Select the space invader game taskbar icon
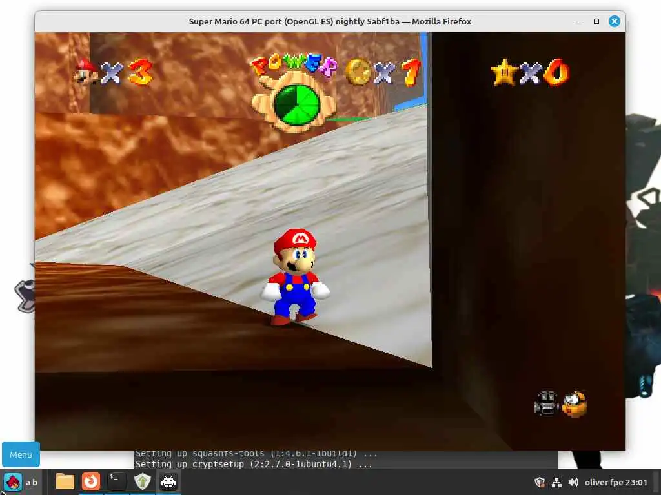Screen dimensions: 661x495 [168, 481]
